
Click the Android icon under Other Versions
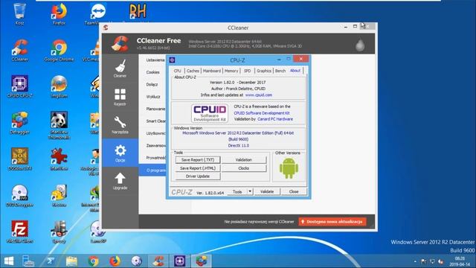(289, 168)
